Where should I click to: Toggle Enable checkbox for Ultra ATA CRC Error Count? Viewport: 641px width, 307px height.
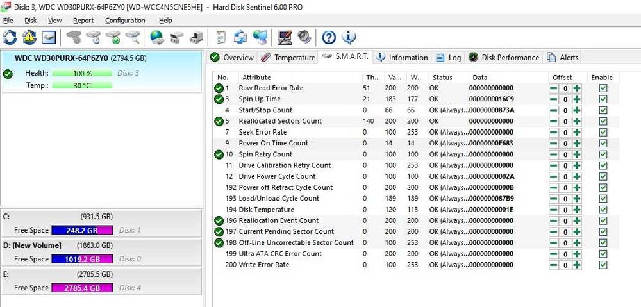[603, 254]
